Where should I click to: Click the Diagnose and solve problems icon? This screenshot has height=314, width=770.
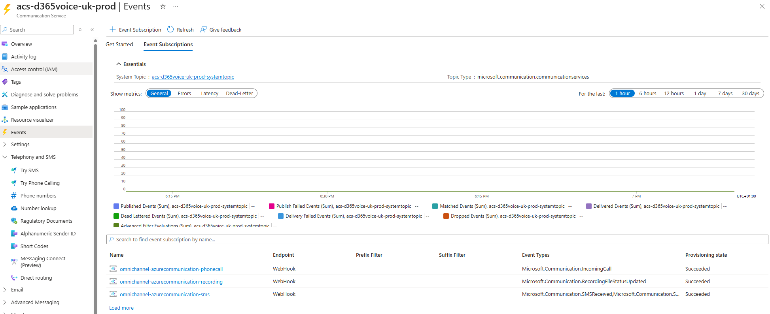point(5,94)
